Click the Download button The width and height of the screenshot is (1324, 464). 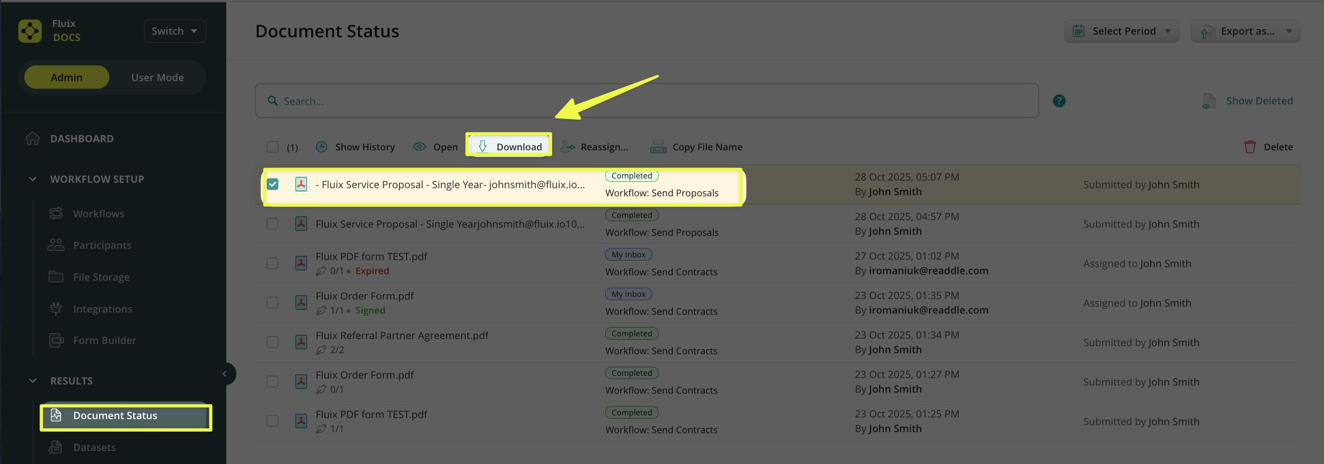pos(509,147)
